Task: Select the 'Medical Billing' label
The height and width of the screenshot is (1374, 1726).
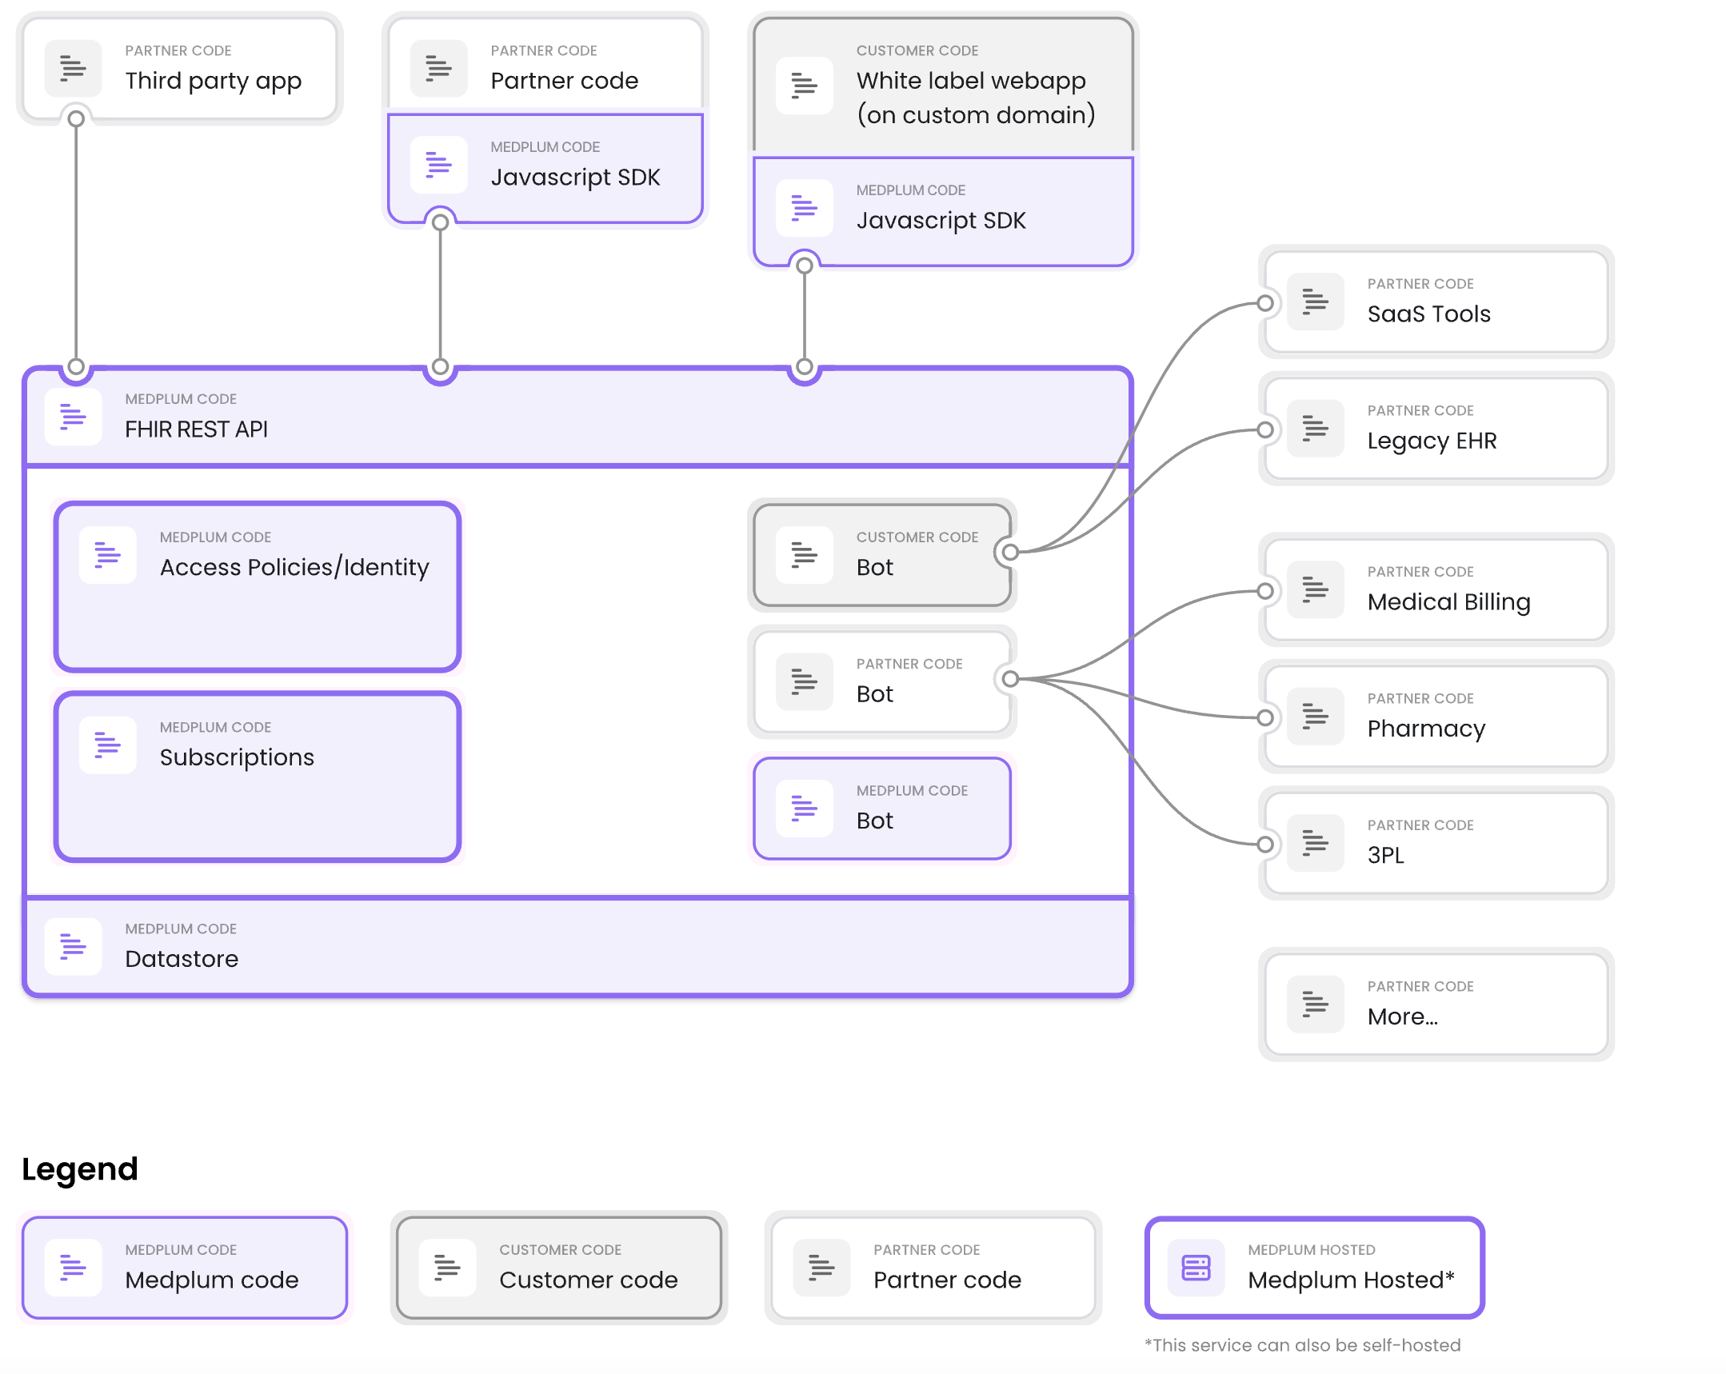Action: tap(1449, 602)
